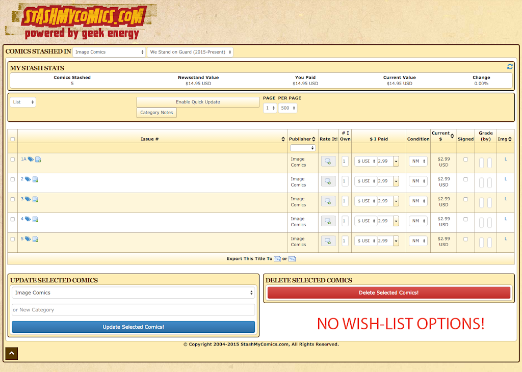Click Category Notes button
The height and width of the screenshot is (372, 522).
click(156, 113)
